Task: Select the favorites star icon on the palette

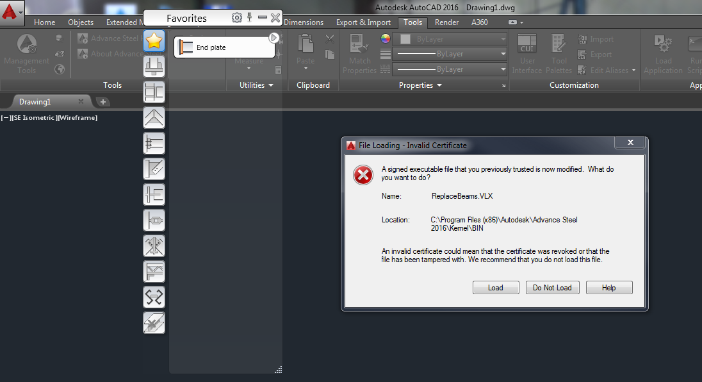Action: coord(154,40)
